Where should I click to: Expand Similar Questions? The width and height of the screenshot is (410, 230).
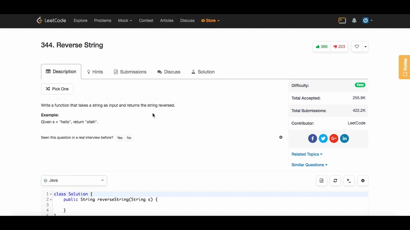point(309,165)
